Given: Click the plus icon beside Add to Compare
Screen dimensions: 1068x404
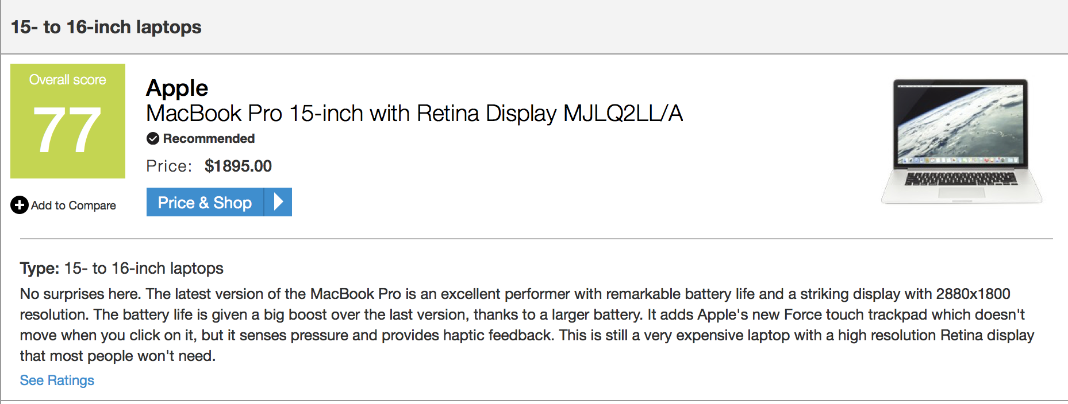Looking at the screenshot, I should click(19, 205).
